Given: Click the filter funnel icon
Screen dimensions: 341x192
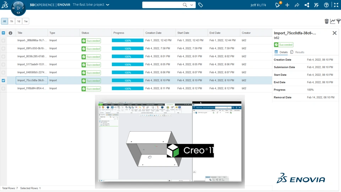Looking at the screenshot, I should tap(339, 21).
